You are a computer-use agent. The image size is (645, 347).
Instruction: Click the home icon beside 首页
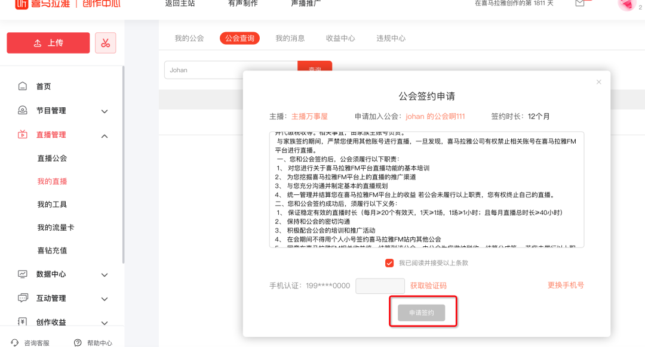[23, 86]
